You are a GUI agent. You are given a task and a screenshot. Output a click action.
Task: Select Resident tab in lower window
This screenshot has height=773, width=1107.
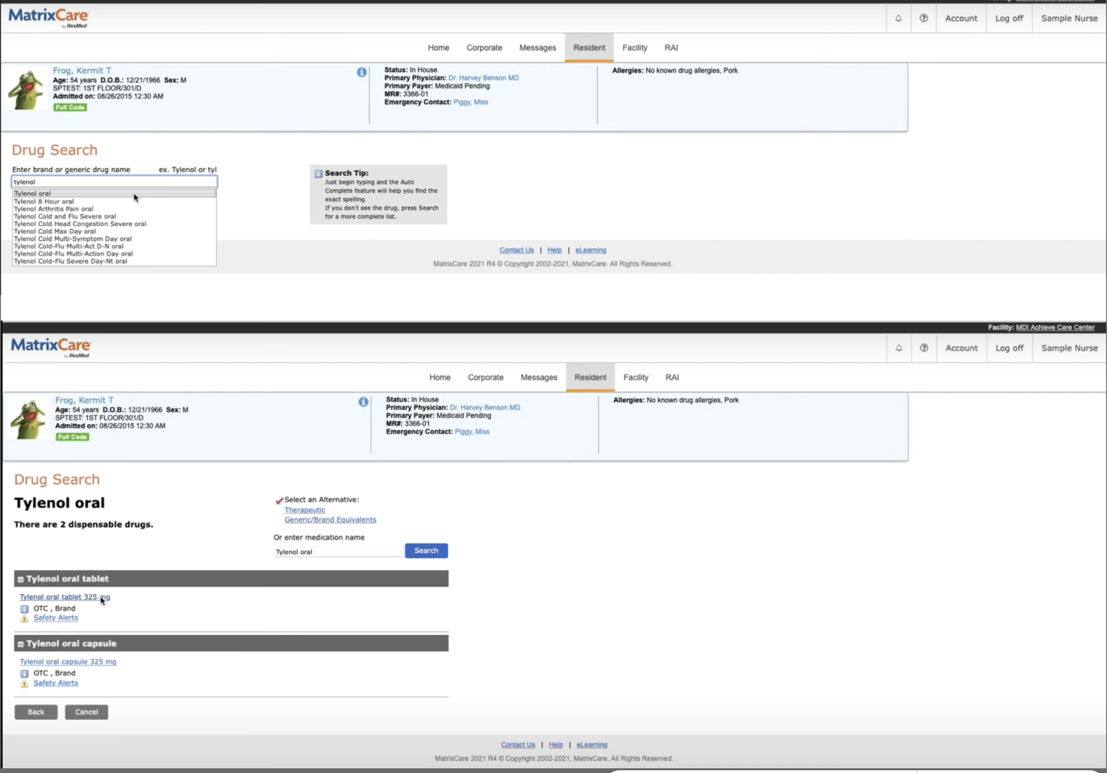pos(591,378)
